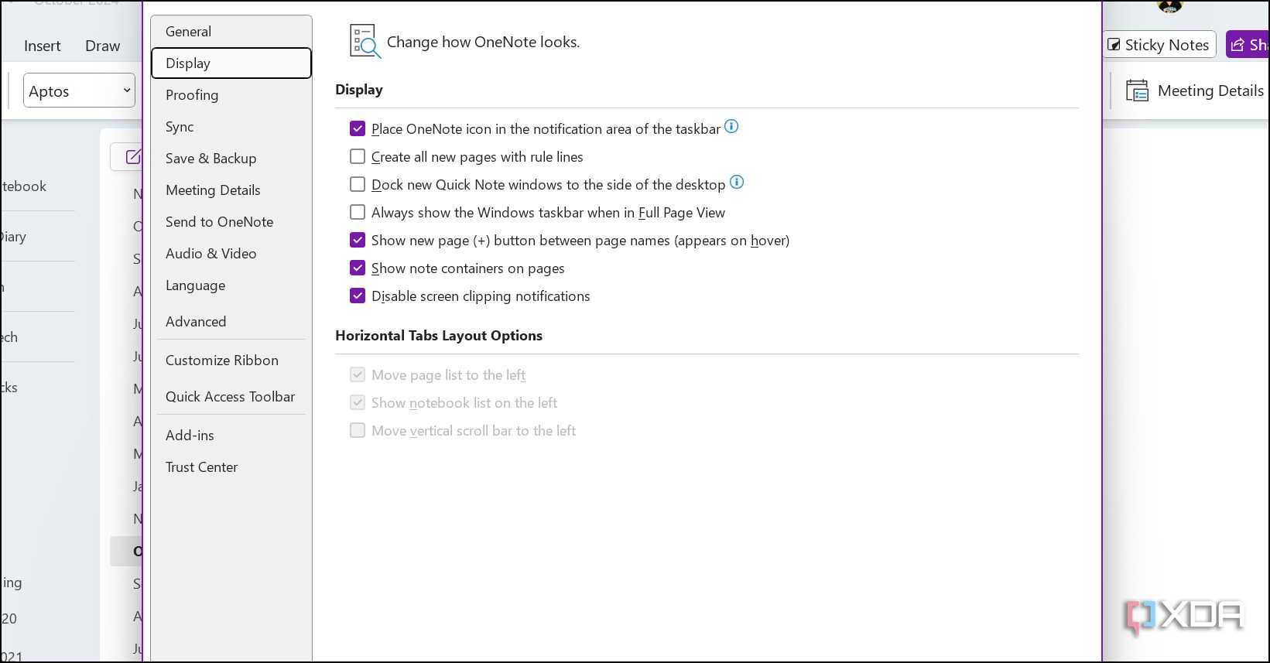Open Add-ins options category
Viewport: 1270px width, 663px height.
(x=231, y=436)
